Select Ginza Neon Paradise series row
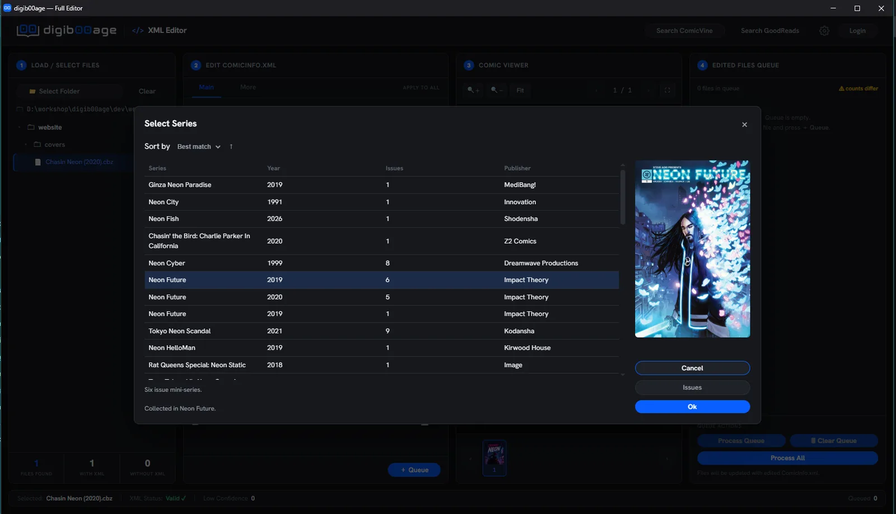The image size is (896, 514). pyautogui.click(x=381, y=185)
